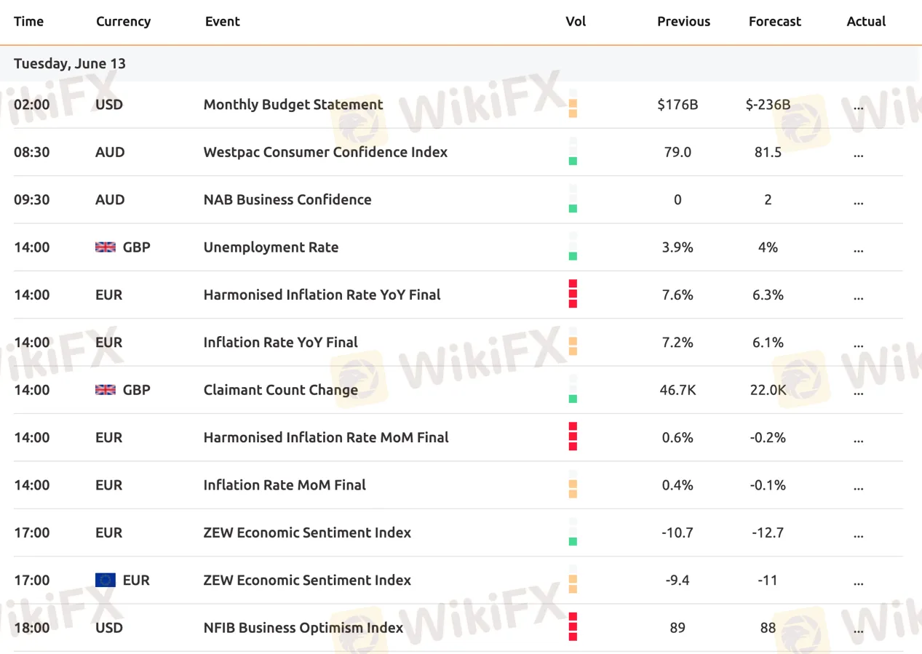Open the NFIB Business Optimism Index event
Image resolution: width=922 pixels, height=654 pixels.
click(x=303, y=628)
